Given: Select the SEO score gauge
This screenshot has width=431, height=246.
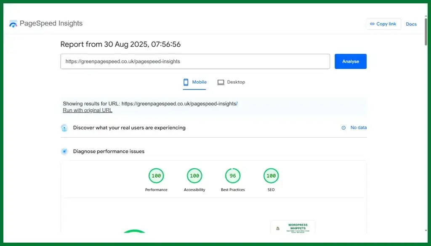Looking at the screenshot, I should [x=271, y=176].
